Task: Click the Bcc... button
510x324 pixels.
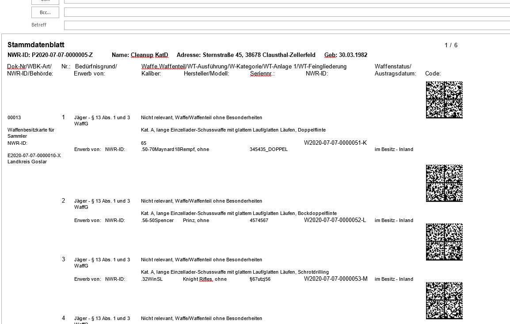Action: pos(45,12)
